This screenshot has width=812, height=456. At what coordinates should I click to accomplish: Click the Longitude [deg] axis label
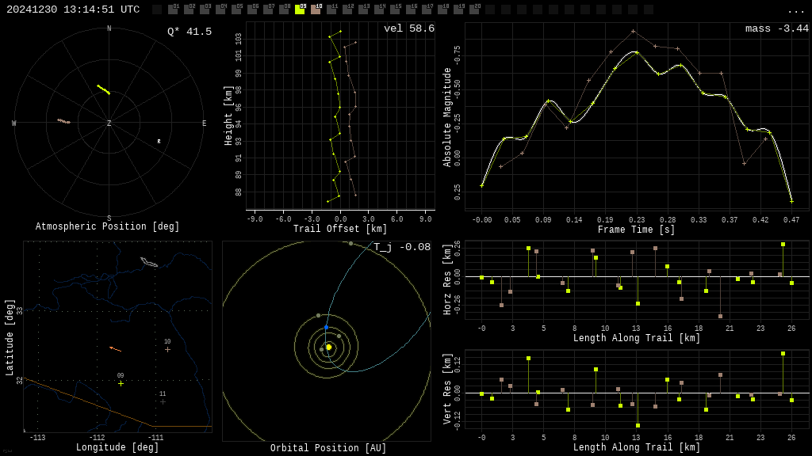(117, 447)
